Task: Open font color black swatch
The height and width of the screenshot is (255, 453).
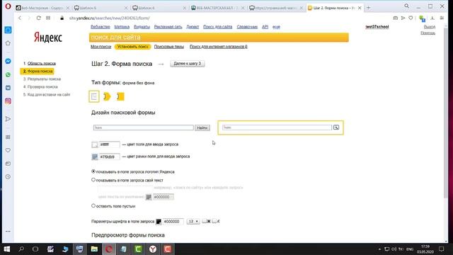Action: pyautogui.click(x=159, y=222)
